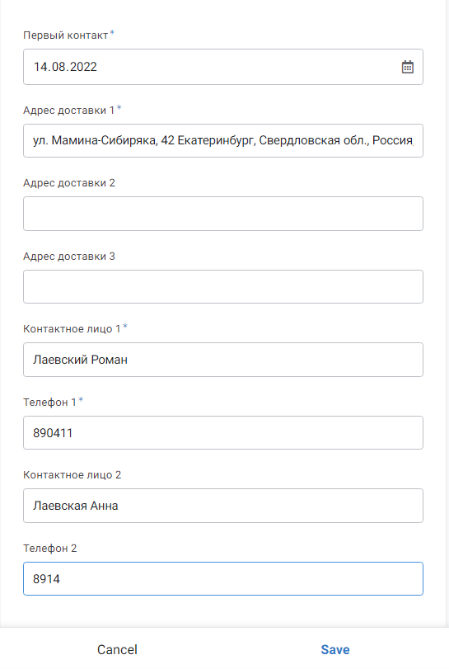
Task: Click the field containing Лаевский Роман
Action: coord(222,360)
